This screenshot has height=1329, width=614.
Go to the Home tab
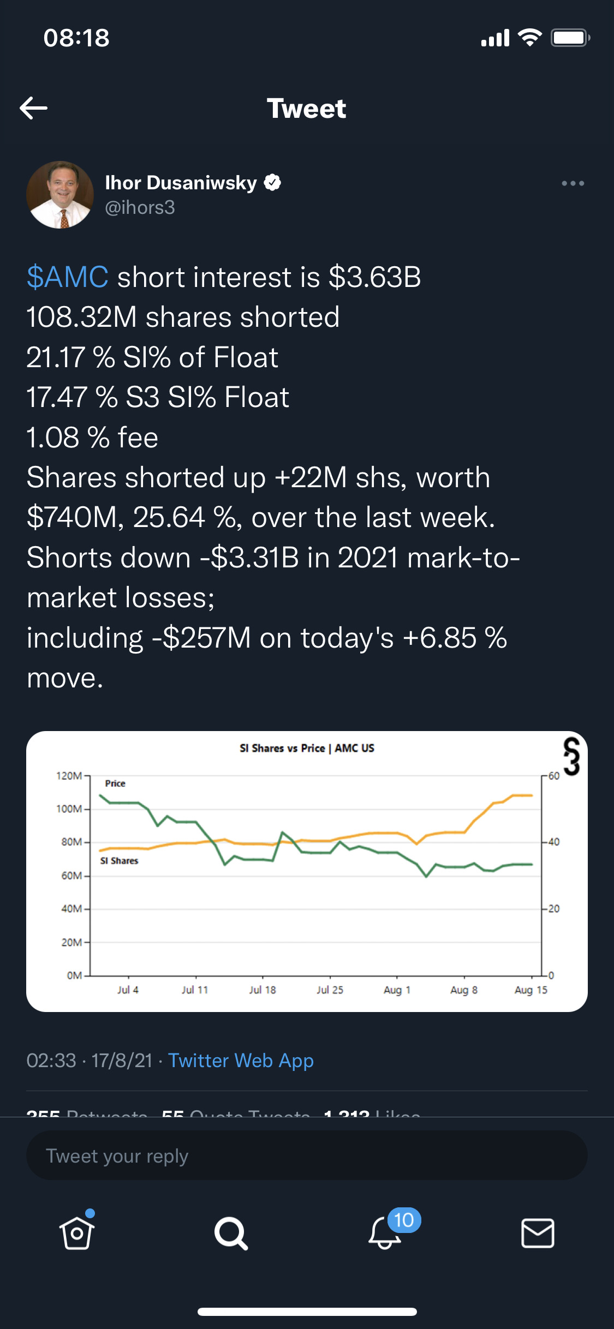point(77,1233)
